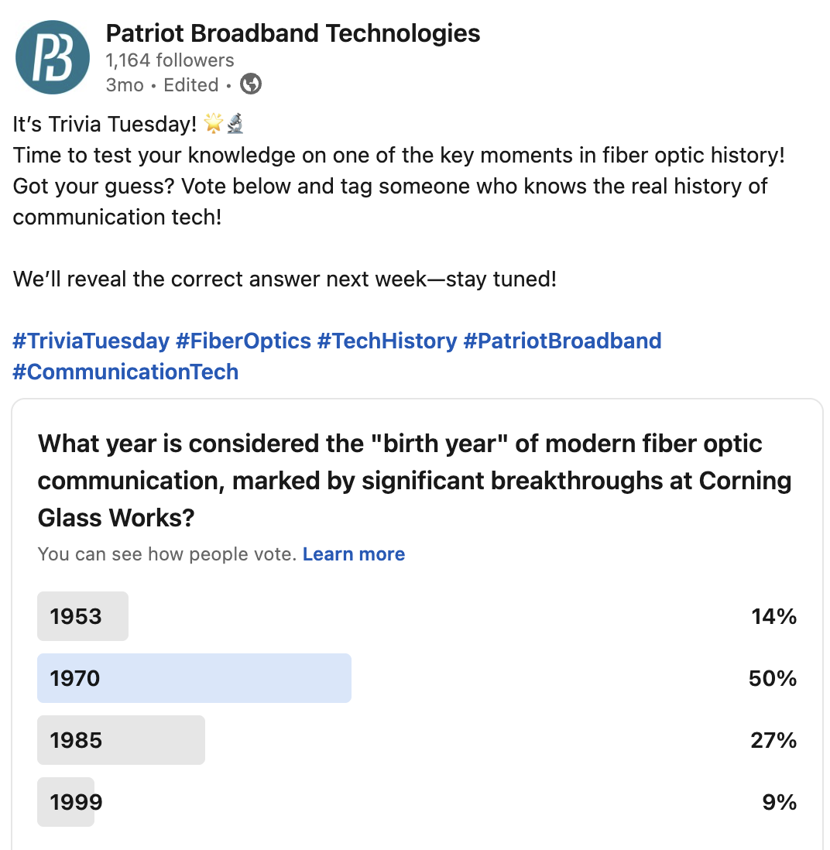Click the 27% result for 1985
Screen dimensions: 830x850
click(x=773, y=740)
